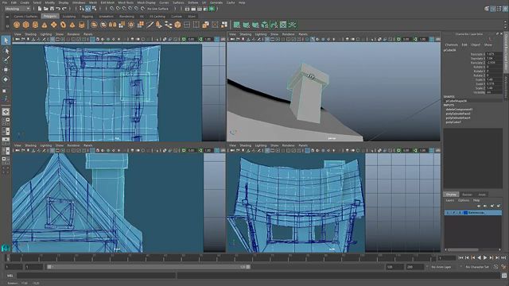Viewport: 509px width, 286px height.
Task: Click the save scene icon
Action: tap(52, 9)
